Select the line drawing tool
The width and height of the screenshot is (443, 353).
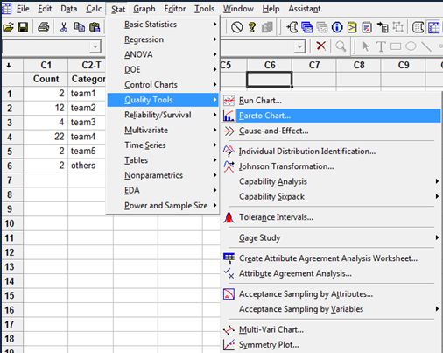click(x=426, y=46)
